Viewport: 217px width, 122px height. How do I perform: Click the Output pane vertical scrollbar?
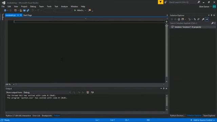[166, 102]
